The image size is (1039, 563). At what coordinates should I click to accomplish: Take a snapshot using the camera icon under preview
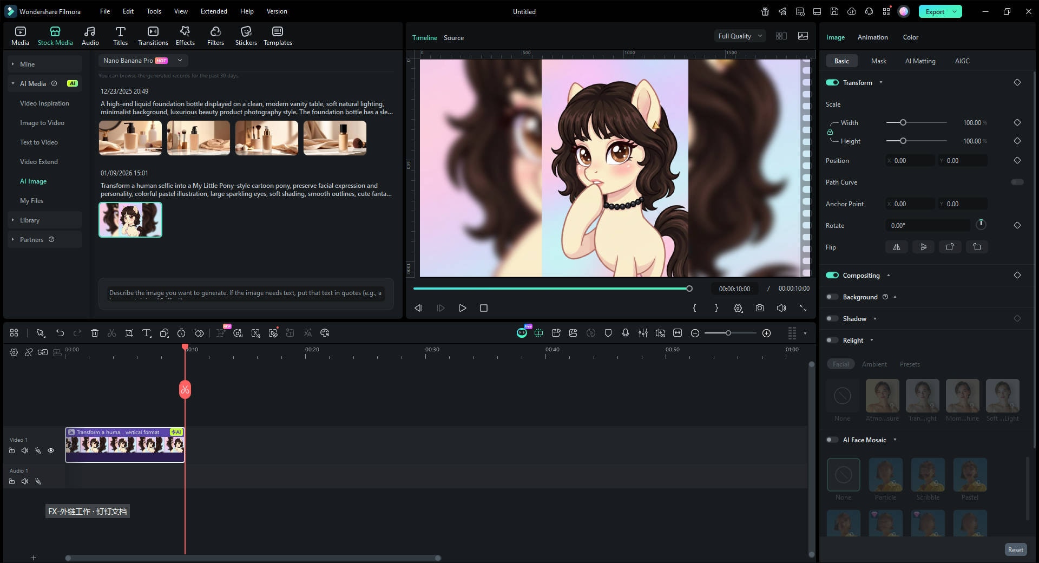click(759, 308)
